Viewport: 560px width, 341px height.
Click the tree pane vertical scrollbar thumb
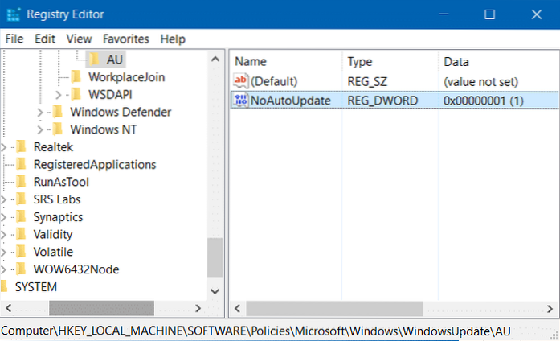[x=215, y=257]
